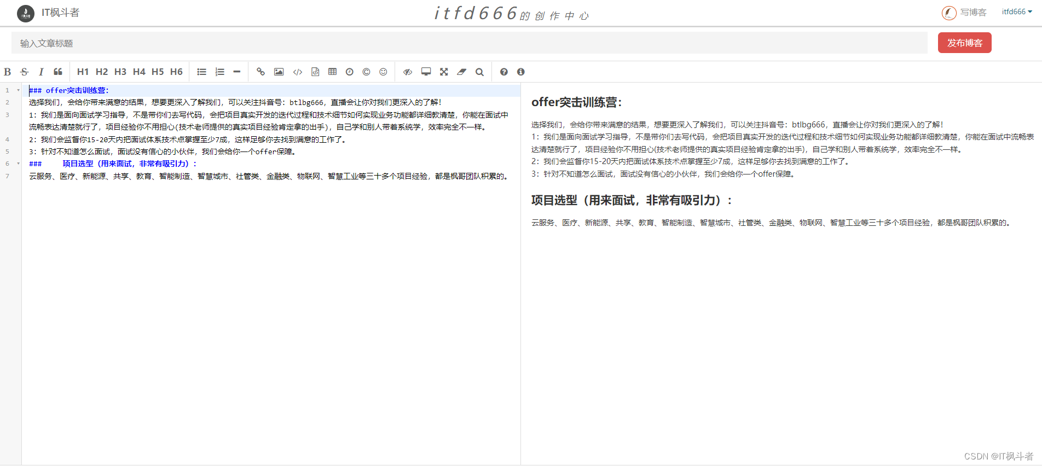Toggle bold formatting
The width and height of the screenshot is (1042, 466).
8,72
